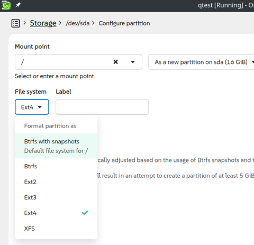Select Btrfs with snapshots option
254x245 pixels.
56,146
